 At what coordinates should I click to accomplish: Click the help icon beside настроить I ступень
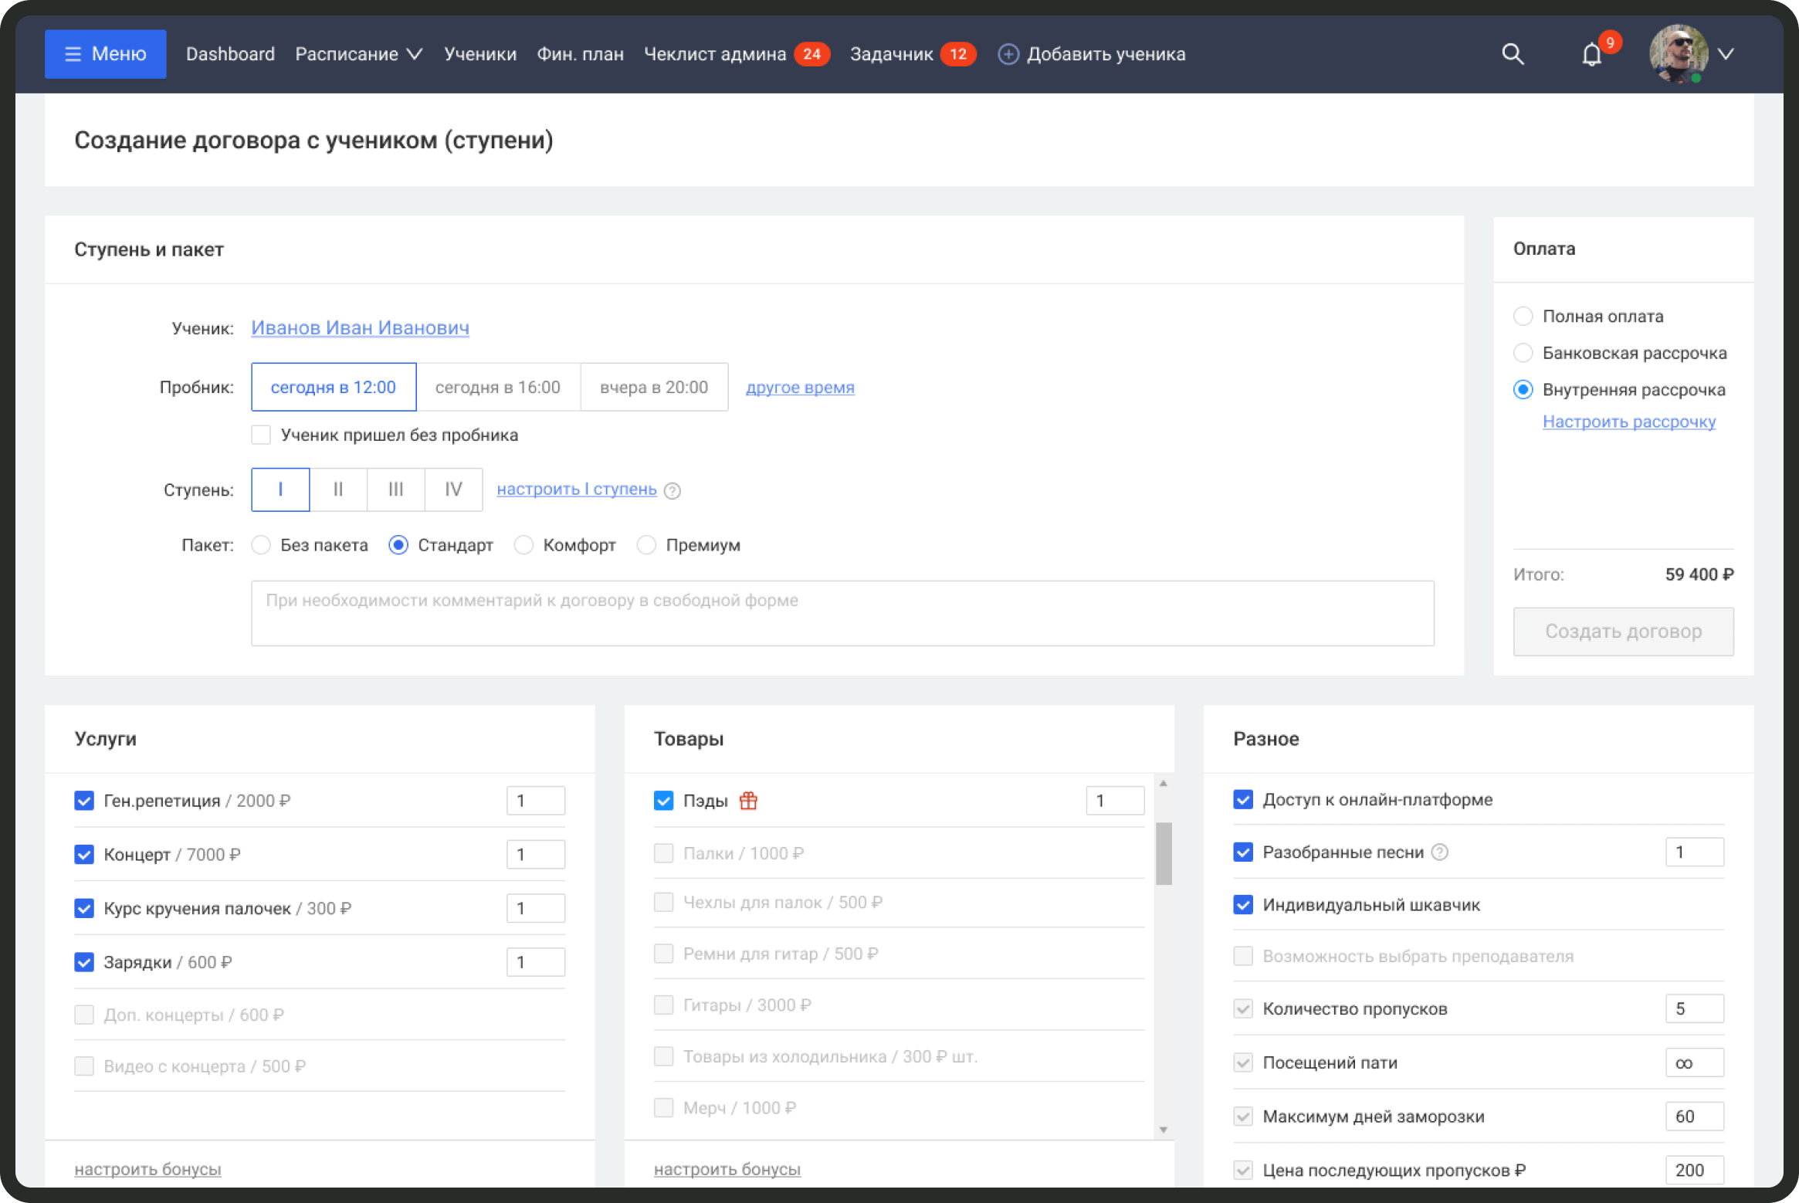(x=673, y=490)
